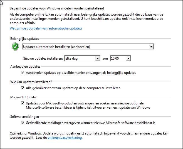Click the 'Wie kan updates installeren?' heading
Viewport: 183px width, 149px height.
pos(31,82)
